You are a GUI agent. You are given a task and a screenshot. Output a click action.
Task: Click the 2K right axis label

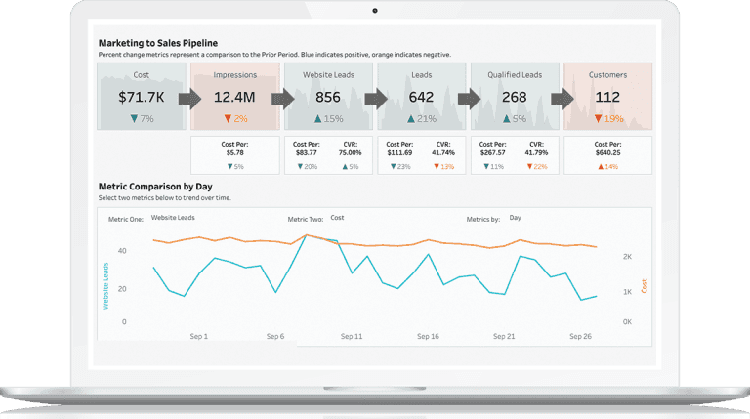click(627, 257)
